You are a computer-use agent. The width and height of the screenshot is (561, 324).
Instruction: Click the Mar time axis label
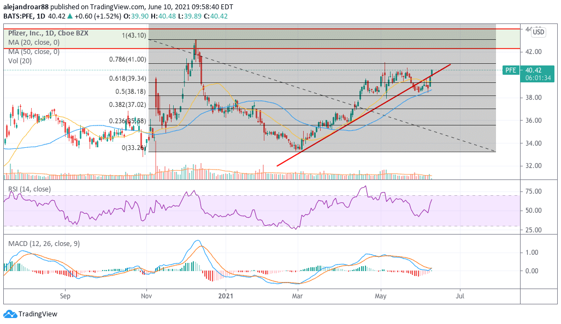(x=297, y=296)
